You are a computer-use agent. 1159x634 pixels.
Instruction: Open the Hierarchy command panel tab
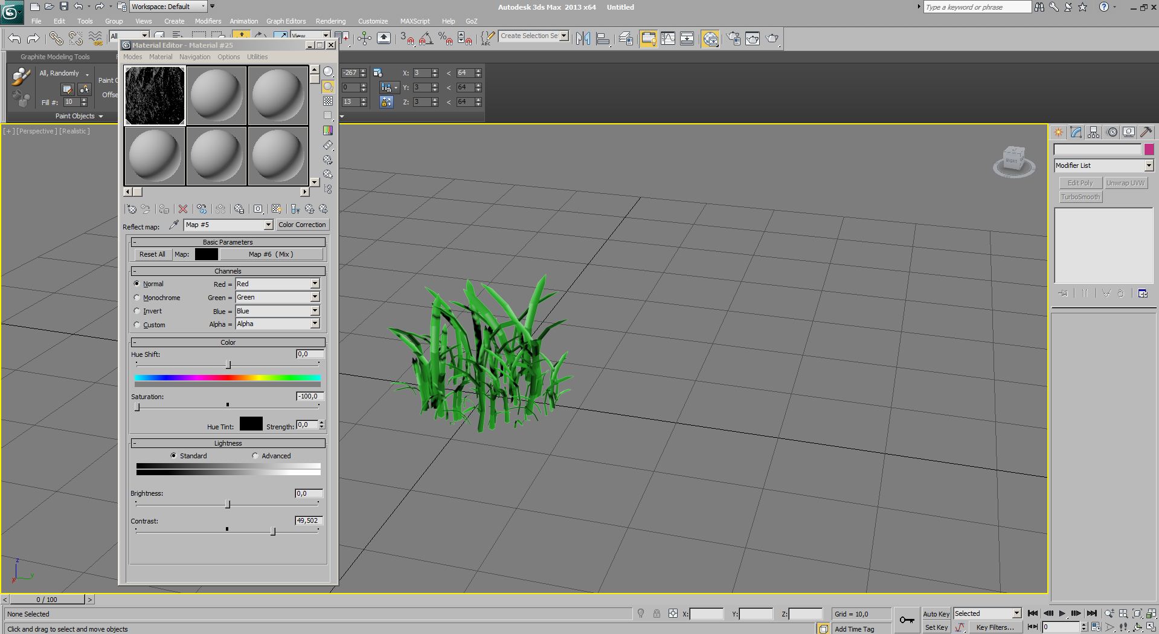pos(1093,132)
